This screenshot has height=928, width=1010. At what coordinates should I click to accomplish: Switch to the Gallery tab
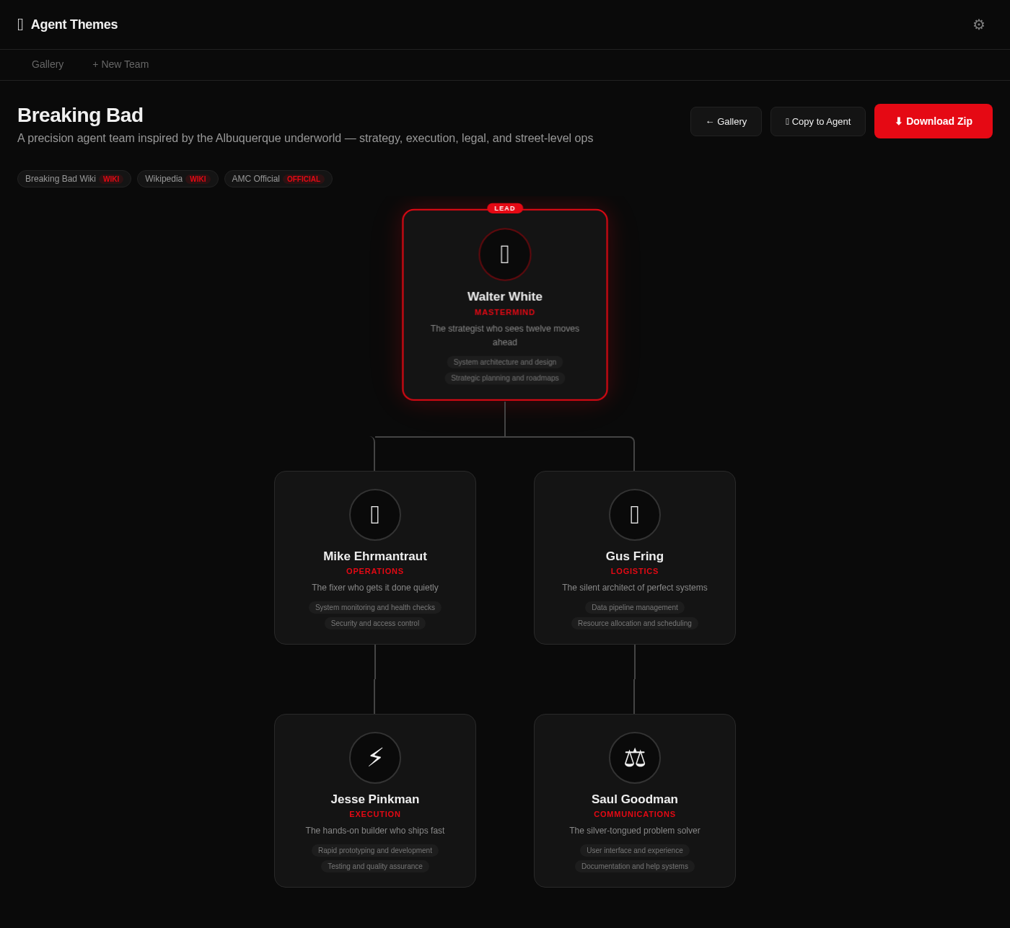48,64
